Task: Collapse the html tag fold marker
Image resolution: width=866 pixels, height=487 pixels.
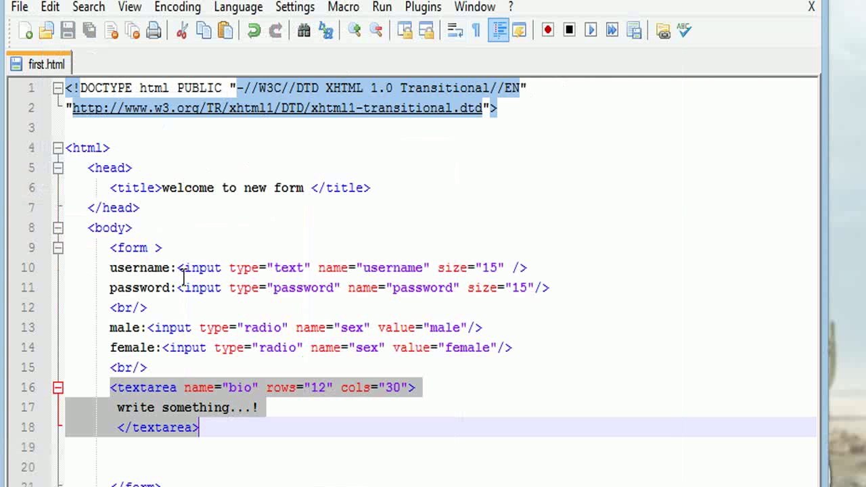Action: pyautogui.click(x=58, y=147)
